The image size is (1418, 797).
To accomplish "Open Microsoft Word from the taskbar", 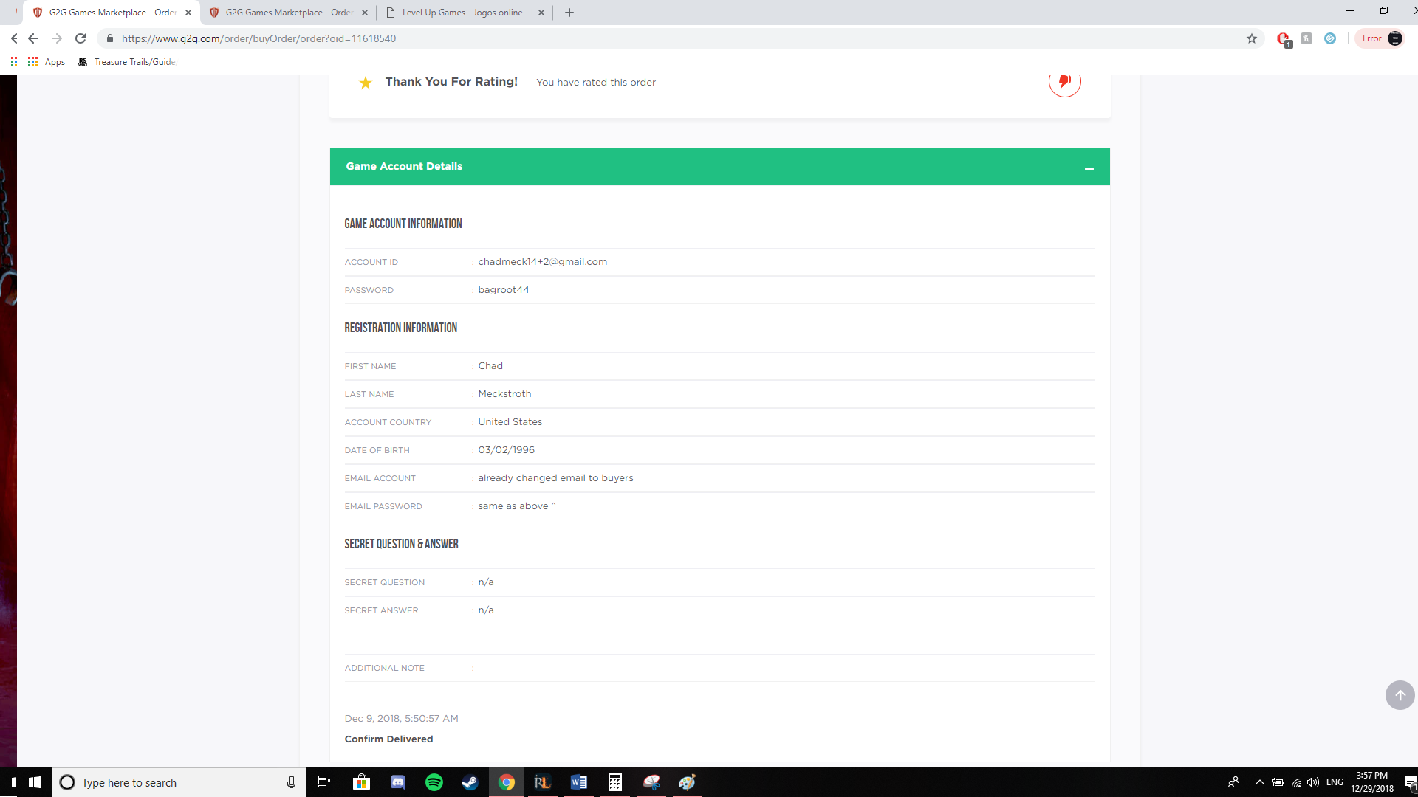I will tap(579, 782).
